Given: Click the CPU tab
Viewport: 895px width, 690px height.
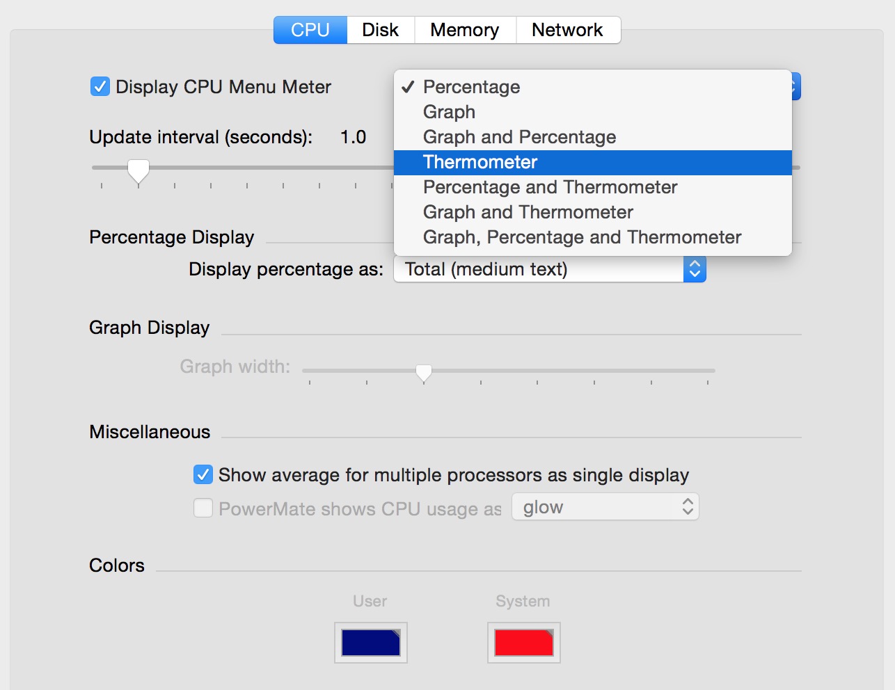Looking at the screenshot, I should coord(310,30).
